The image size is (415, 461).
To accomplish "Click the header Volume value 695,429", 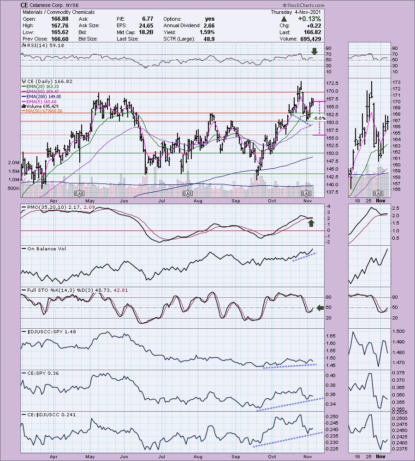I will click(x=311, y=39).
